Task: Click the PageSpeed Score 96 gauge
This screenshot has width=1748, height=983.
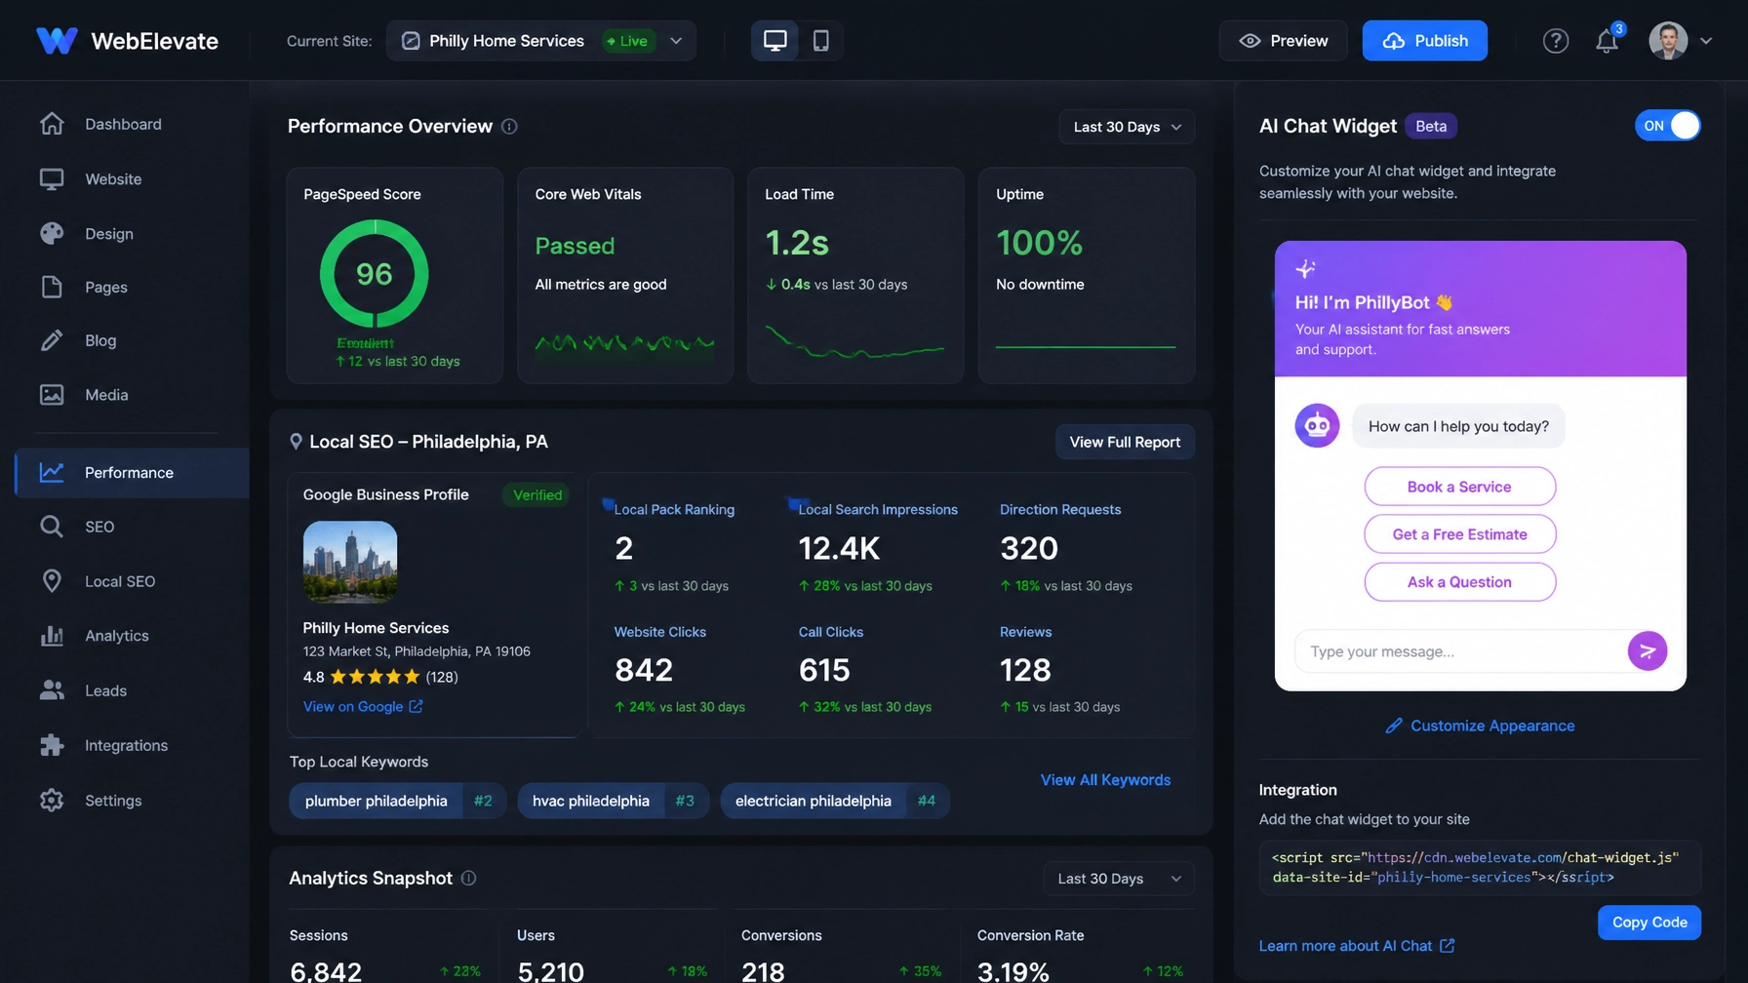Action: [x=374, y=274]
